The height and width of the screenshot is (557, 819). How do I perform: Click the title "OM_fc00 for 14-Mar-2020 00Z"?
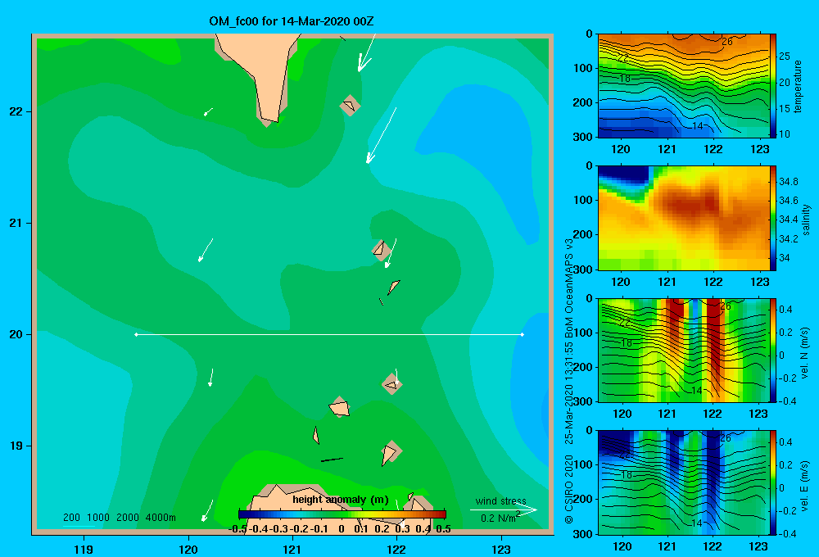pyautogui.click(x=292, y=21)
